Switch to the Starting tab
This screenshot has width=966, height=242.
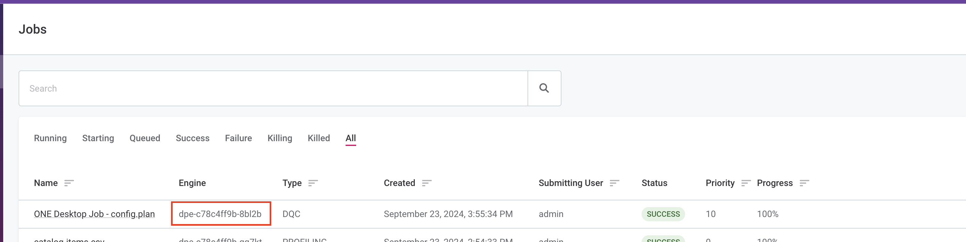pos(98,138)
